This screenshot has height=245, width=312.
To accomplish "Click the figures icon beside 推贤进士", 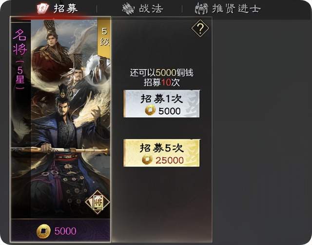I will coord(201,9).
